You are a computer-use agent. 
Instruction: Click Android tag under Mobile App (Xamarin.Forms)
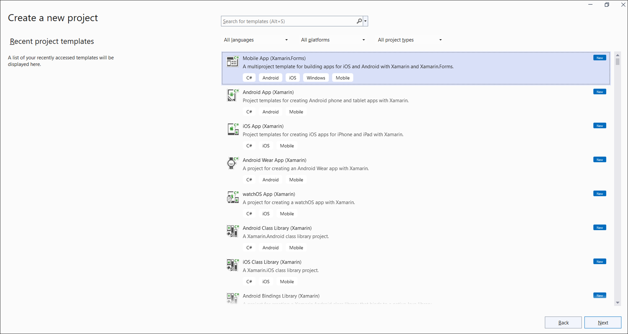click(270, 78)
